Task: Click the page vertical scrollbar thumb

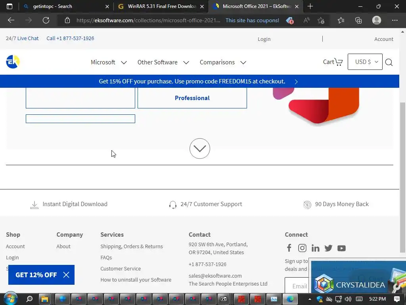Action: [402, 178]
